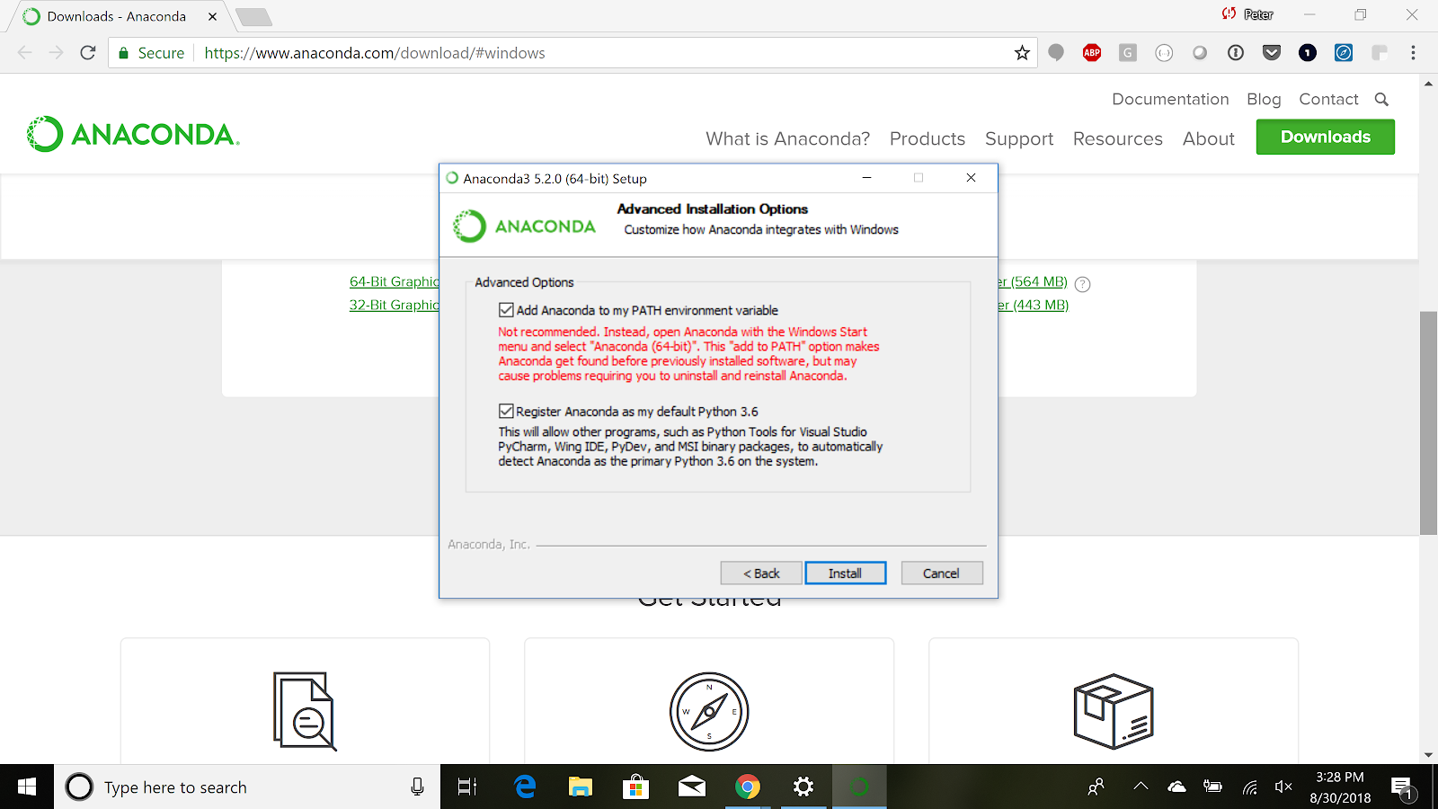Open the Blog link
The width and height of the screenshot is (1438, 809).
(1264, 100)
